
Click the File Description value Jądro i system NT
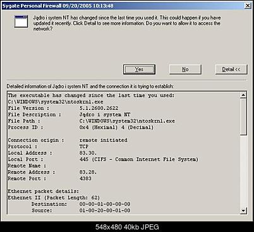coord(105,114)
